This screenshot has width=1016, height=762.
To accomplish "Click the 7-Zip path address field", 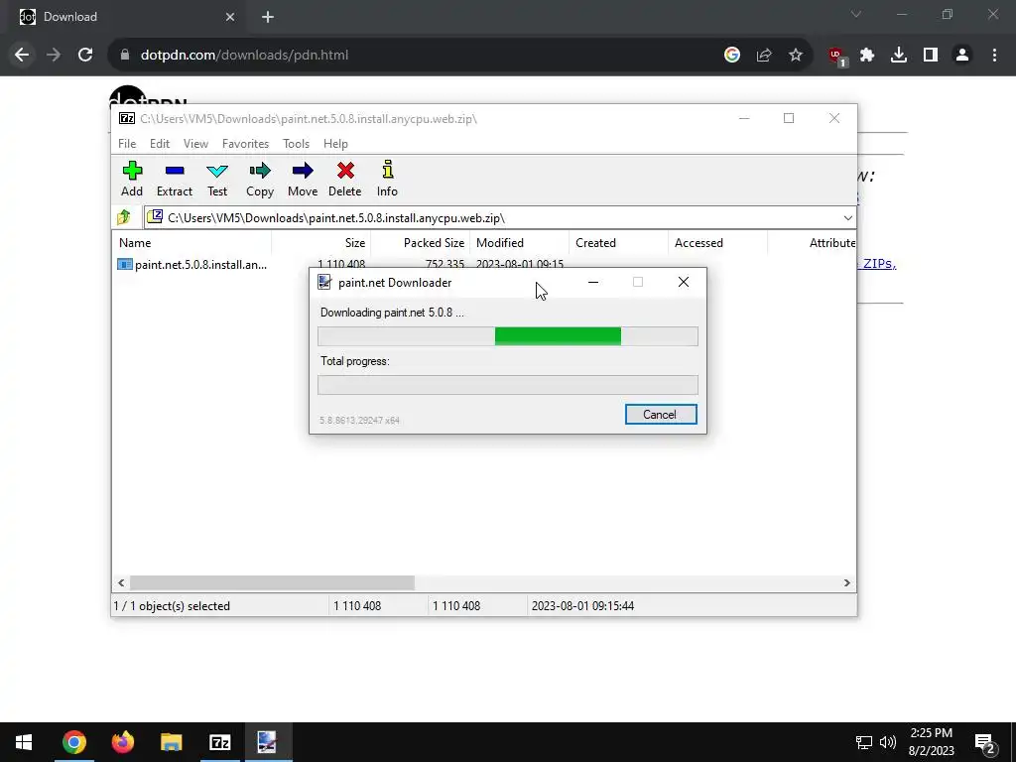I will point(492,217).
